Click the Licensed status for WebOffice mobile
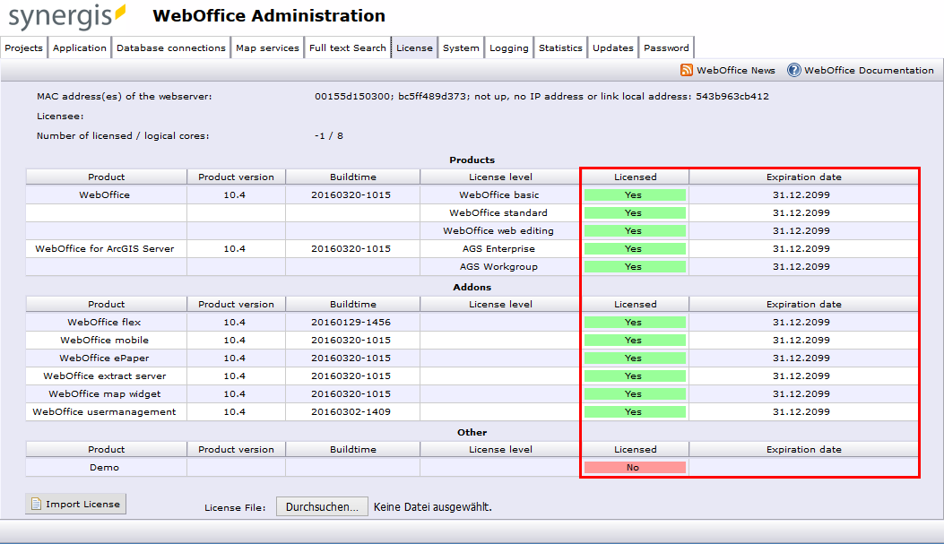 click(635, 340)
